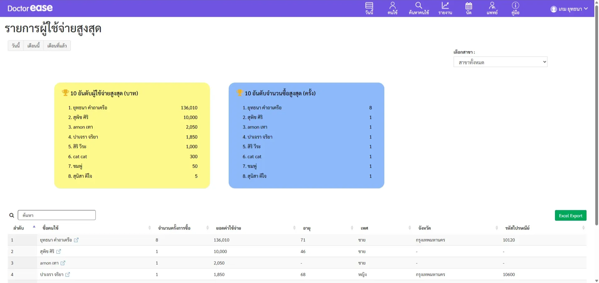Open external link icon beside สุพิช ศิริ
Screen dimensions: 599x283
(x=59, y=251)
